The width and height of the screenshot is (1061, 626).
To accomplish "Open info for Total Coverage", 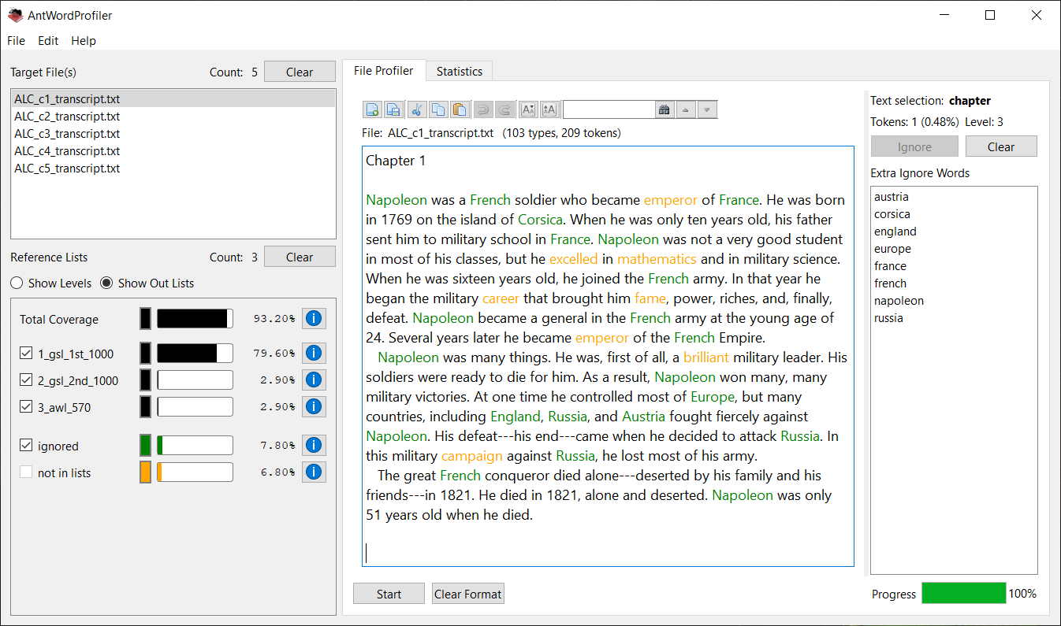I will [314, 319].
